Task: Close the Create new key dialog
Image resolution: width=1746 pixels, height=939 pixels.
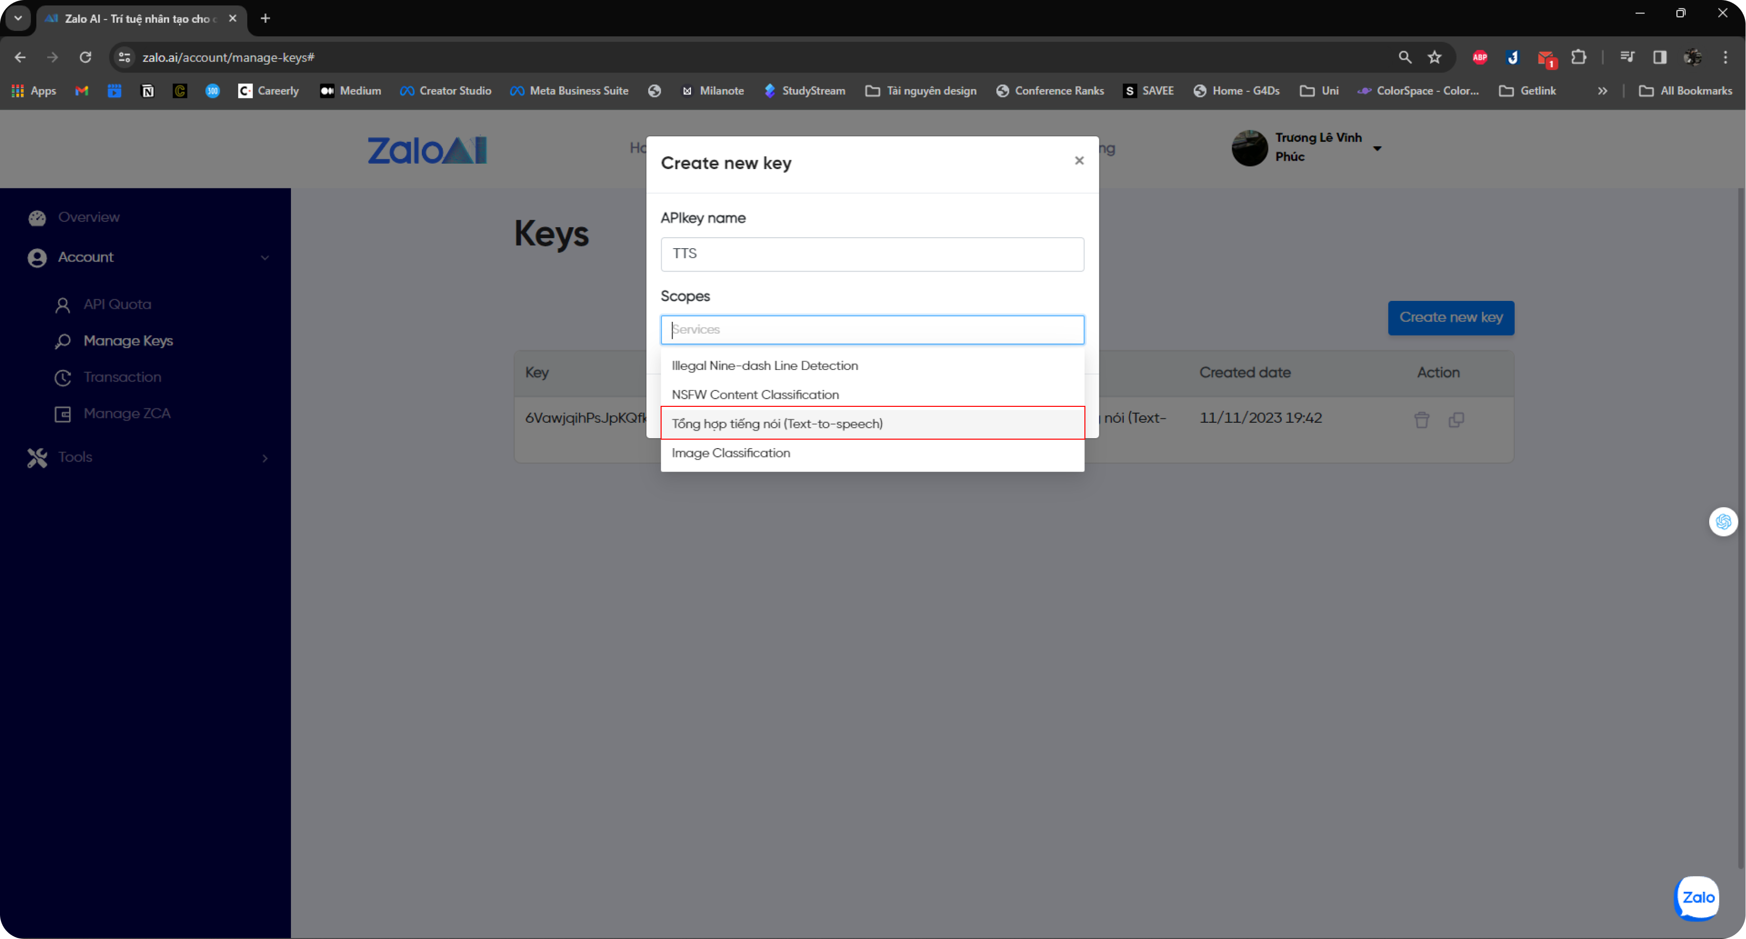Action: [x=1079, y=161]
